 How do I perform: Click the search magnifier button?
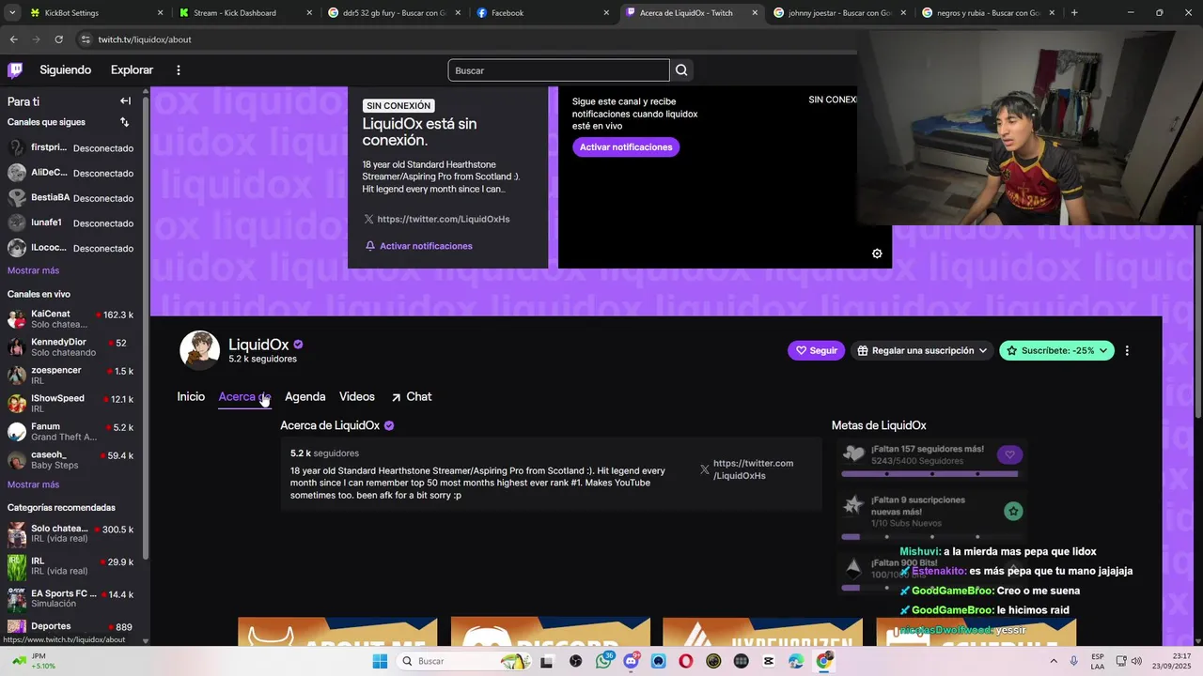click(682, 70)
